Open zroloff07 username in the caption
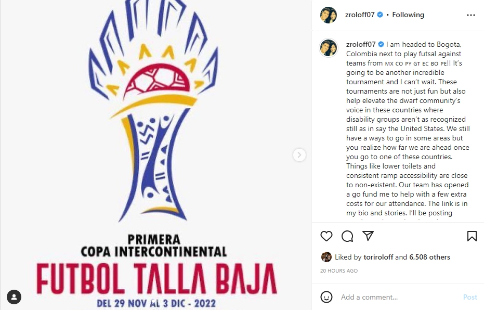484x310 pixels. click(x=361, y=44)
